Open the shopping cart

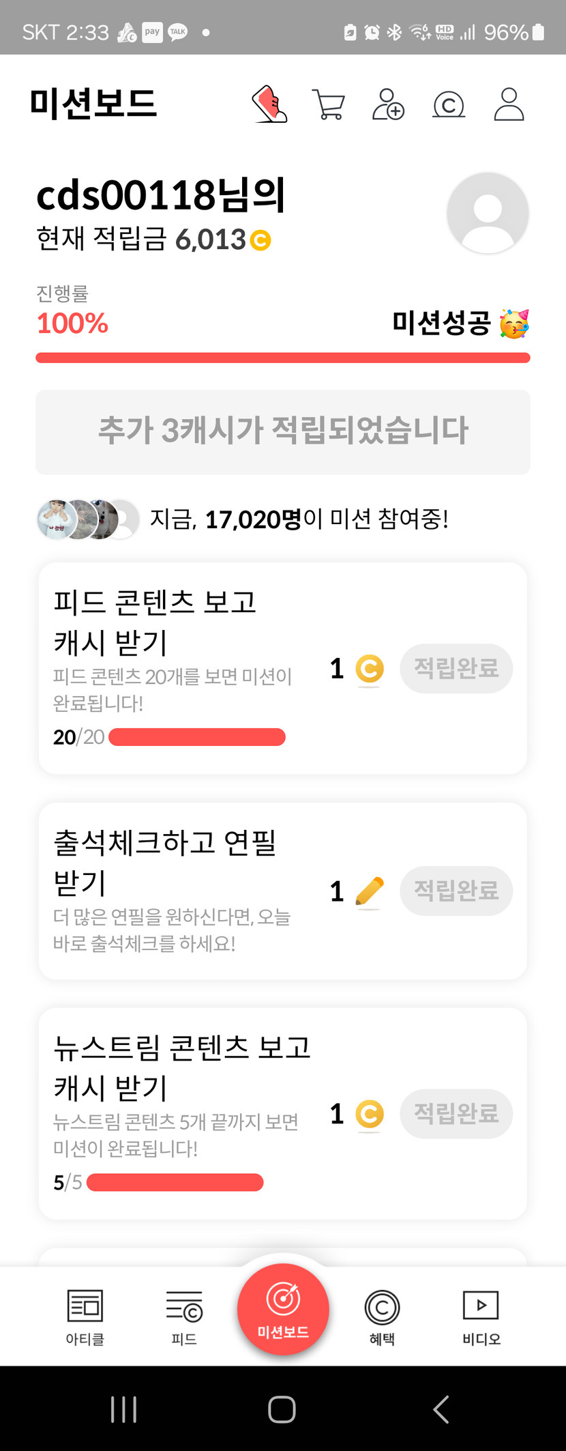point(328,104)
